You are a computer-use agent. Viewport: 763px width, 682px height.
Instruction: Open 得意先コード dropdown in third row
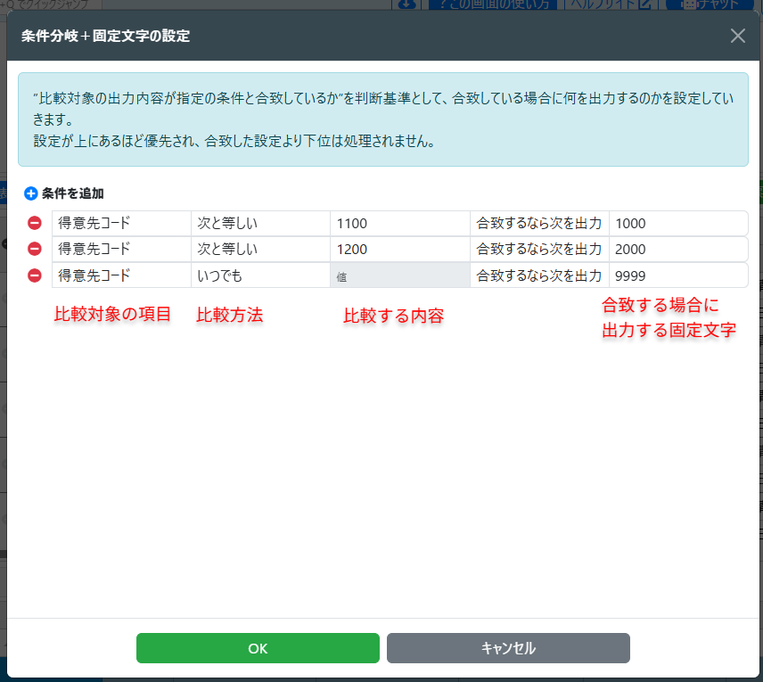(x=121, y=275)
